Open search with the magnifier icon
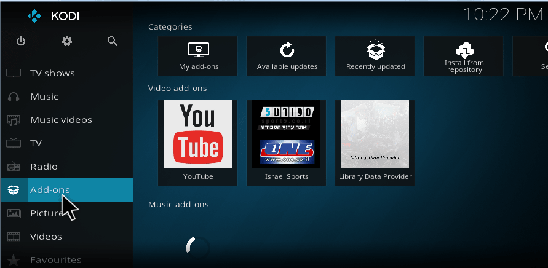This screenshot has width=548, height=268. coord(112,41)
